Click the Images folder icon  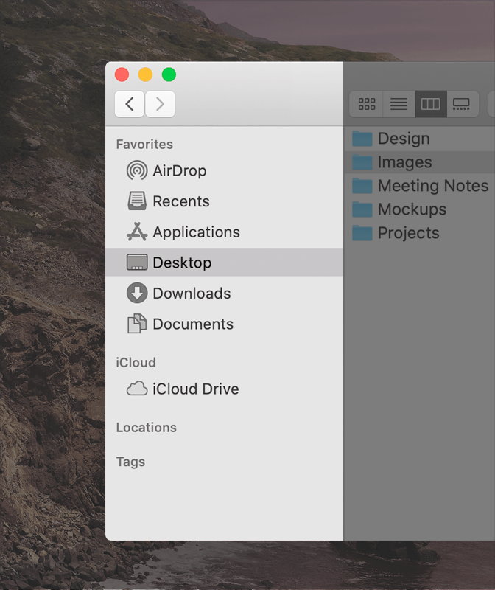tap(362, 162)
